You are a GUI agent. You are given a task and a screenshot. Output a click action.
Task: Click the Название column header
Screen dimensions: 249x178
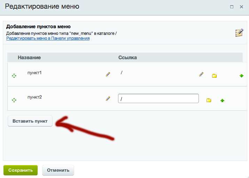pyautogui.click(x=29, y=57)
